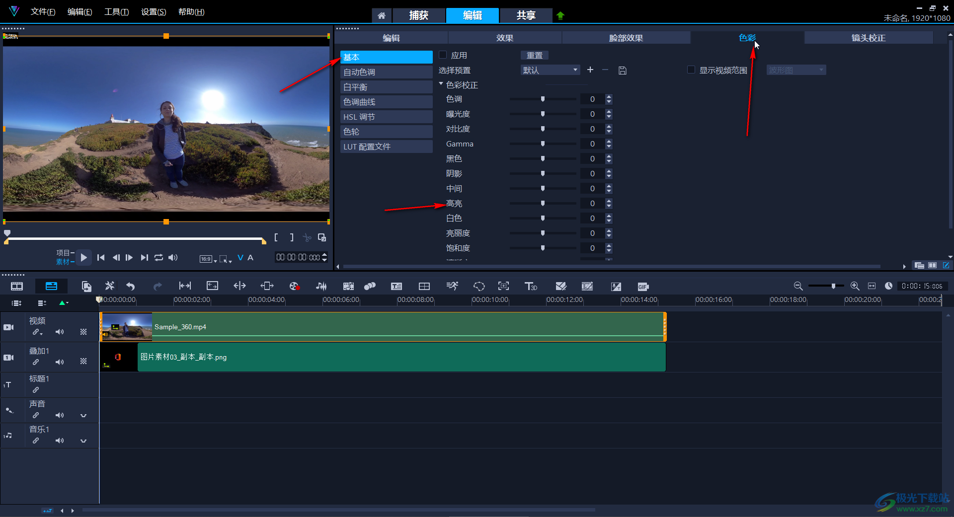954x517 pixels.
Task: Open the 镜头校正 tab
Action: click(x=869, y=38)
